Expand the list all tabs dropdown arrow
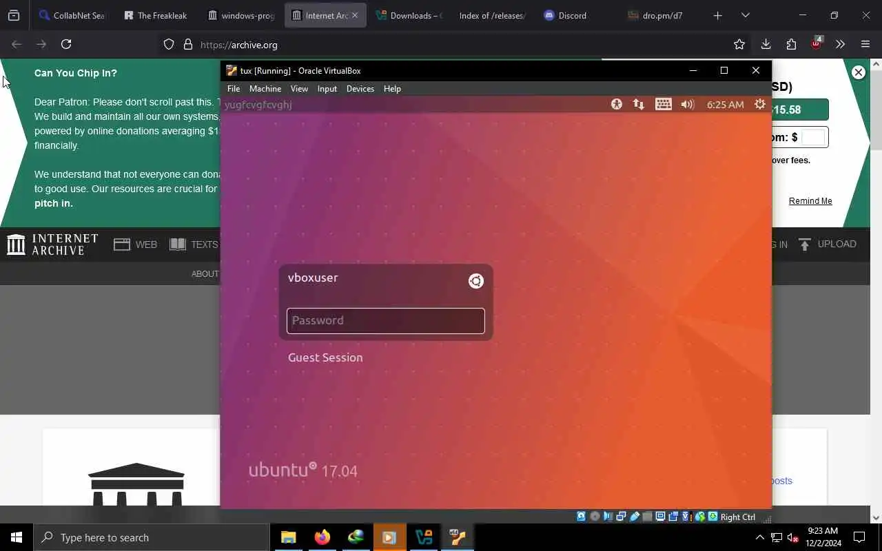 [746, 15]
